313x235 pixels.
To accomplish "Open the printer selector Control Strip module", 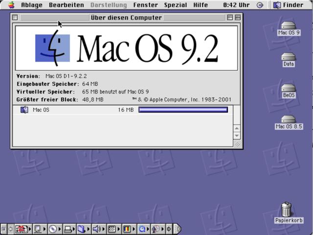I will click(x=70, y=229).
